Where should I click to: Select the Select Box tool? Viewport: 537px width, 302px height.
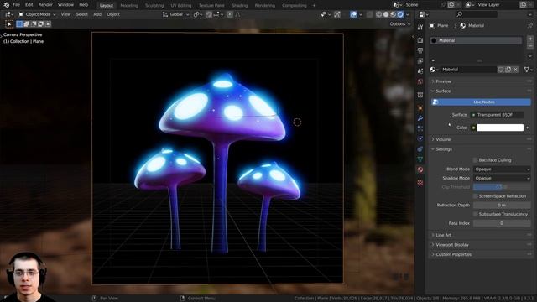click(9, 24)
